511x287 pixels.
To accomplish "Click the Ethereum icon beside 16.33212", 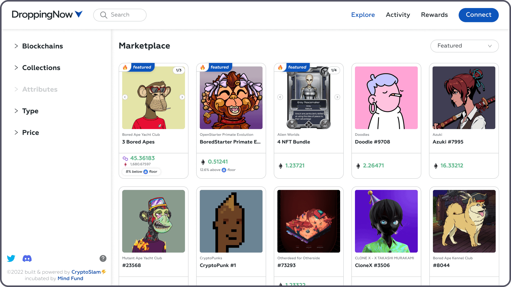I will pos(436,166).
